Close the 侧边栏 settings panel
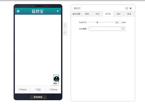The width and height of the screenshot is (145, 105). tap(131, 8)
